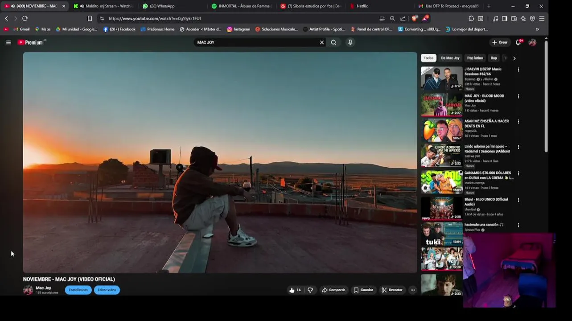
Task: Click the Compartir button
Action: tap(333, 290)
